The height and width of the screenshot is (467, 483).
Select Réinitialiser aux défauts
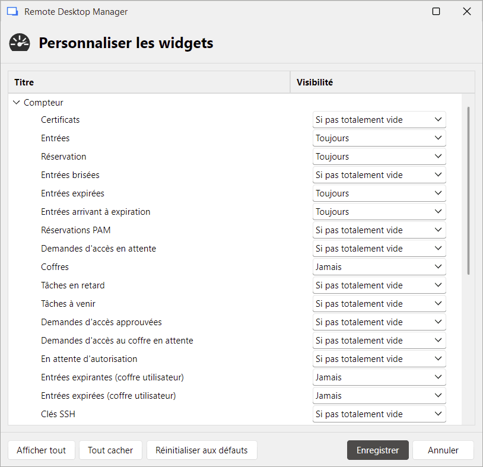tap(202, 450)
